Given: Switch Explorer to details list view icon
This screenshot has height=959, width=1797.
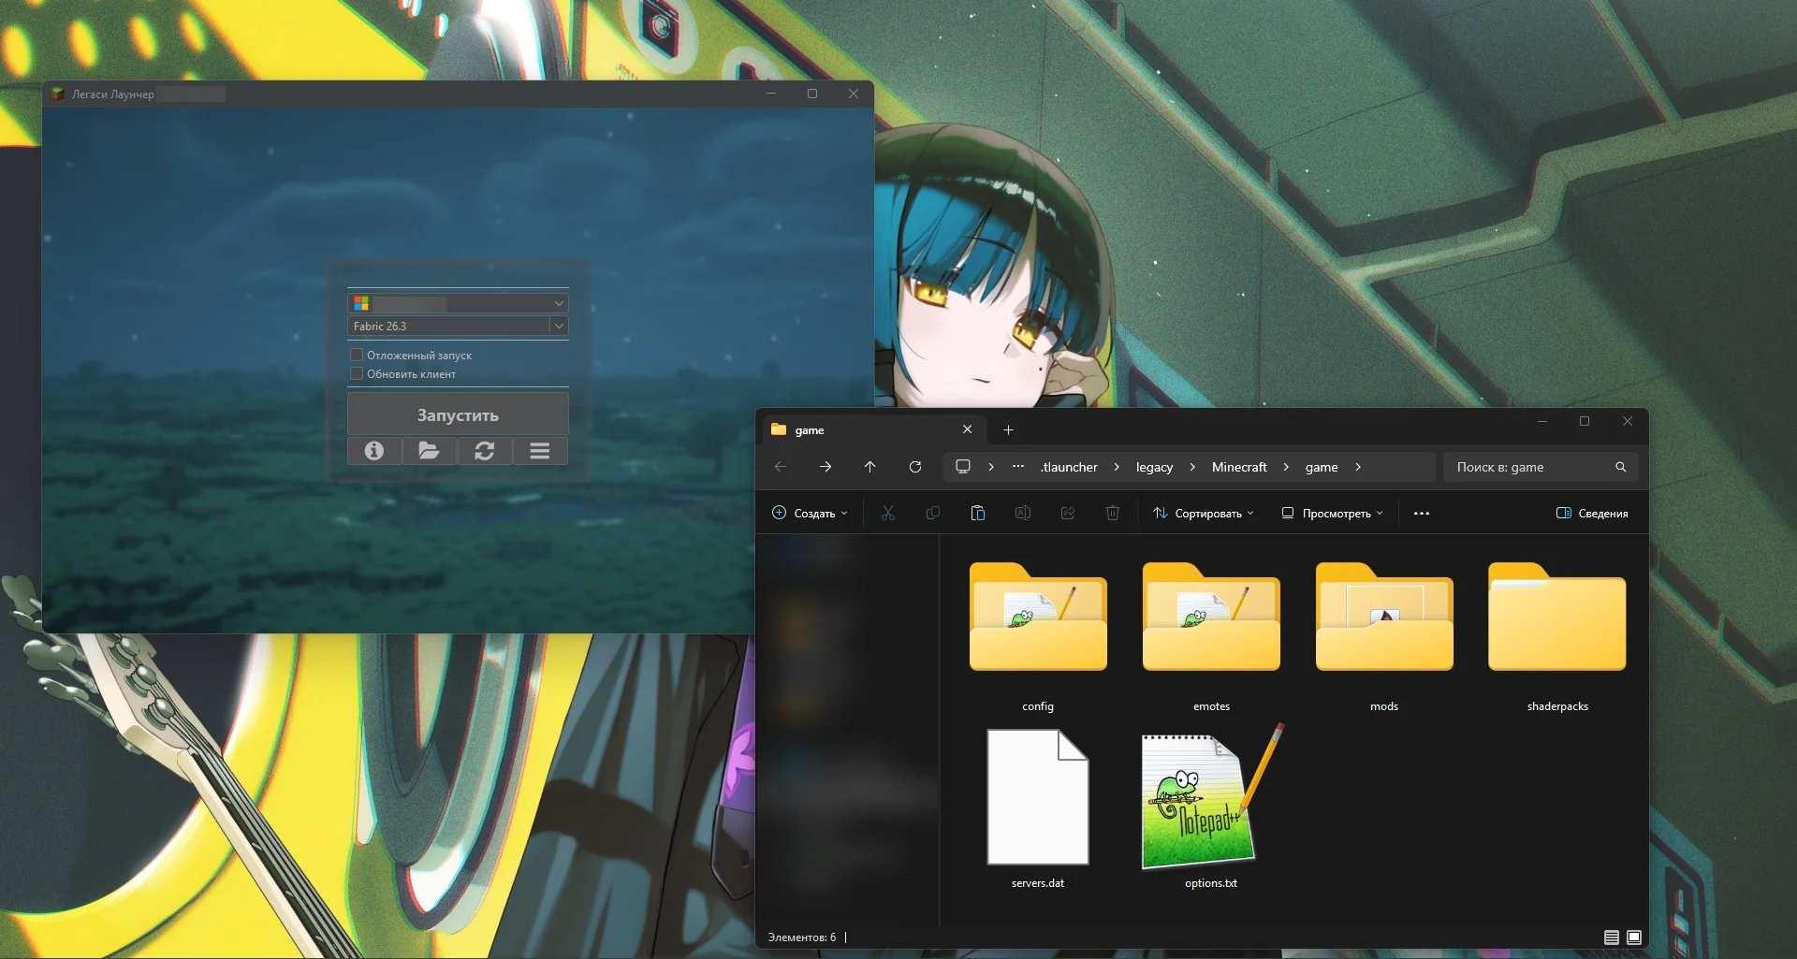Looking at the screenshot, I should (1612, 937).
